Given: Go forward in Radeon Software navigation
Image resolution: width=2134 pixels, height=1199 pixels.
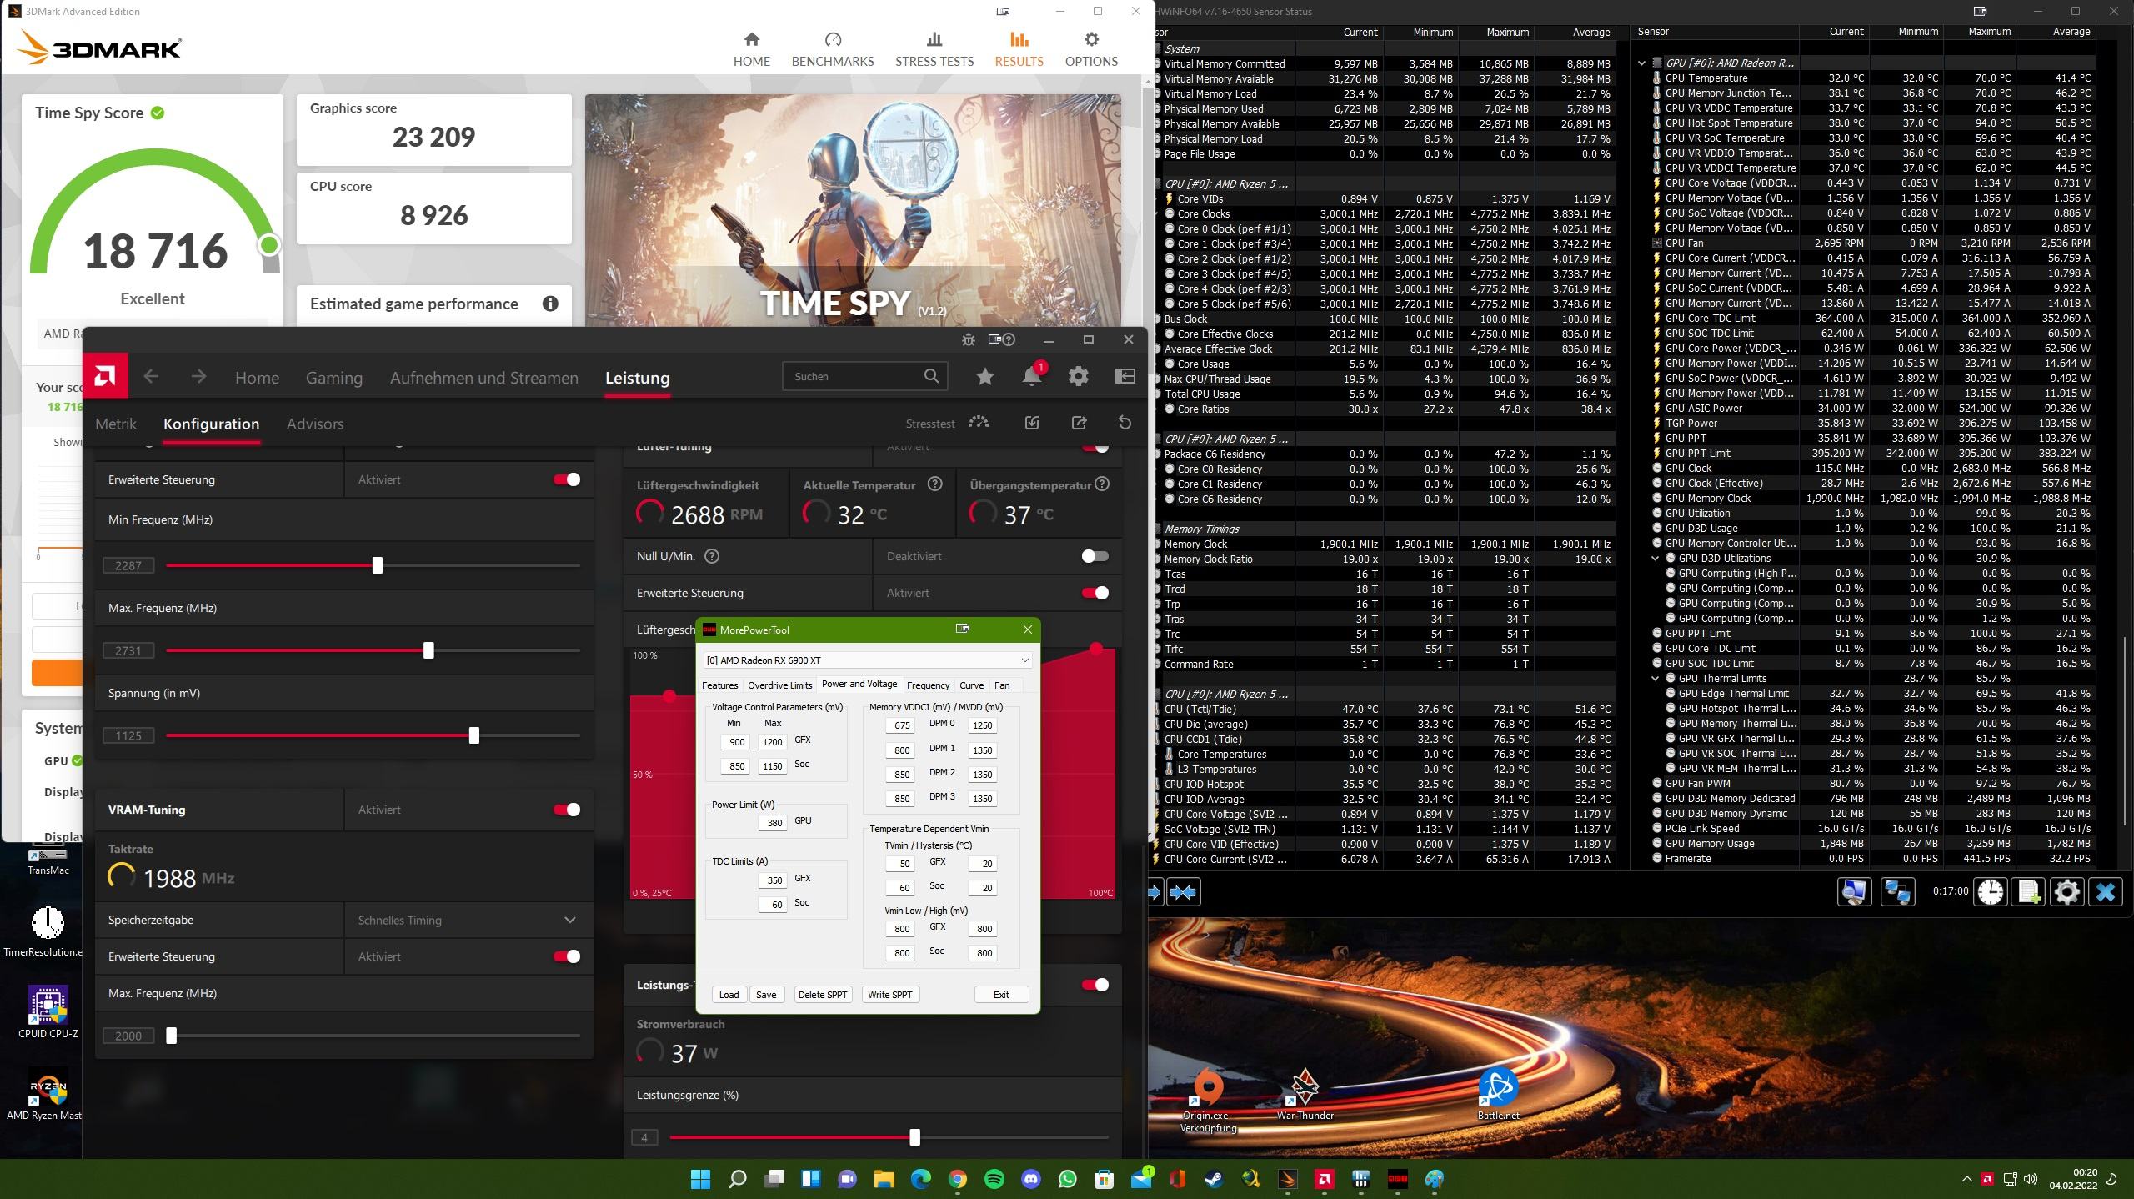Looking at the screenshot, I should click(x=198, y=377).
